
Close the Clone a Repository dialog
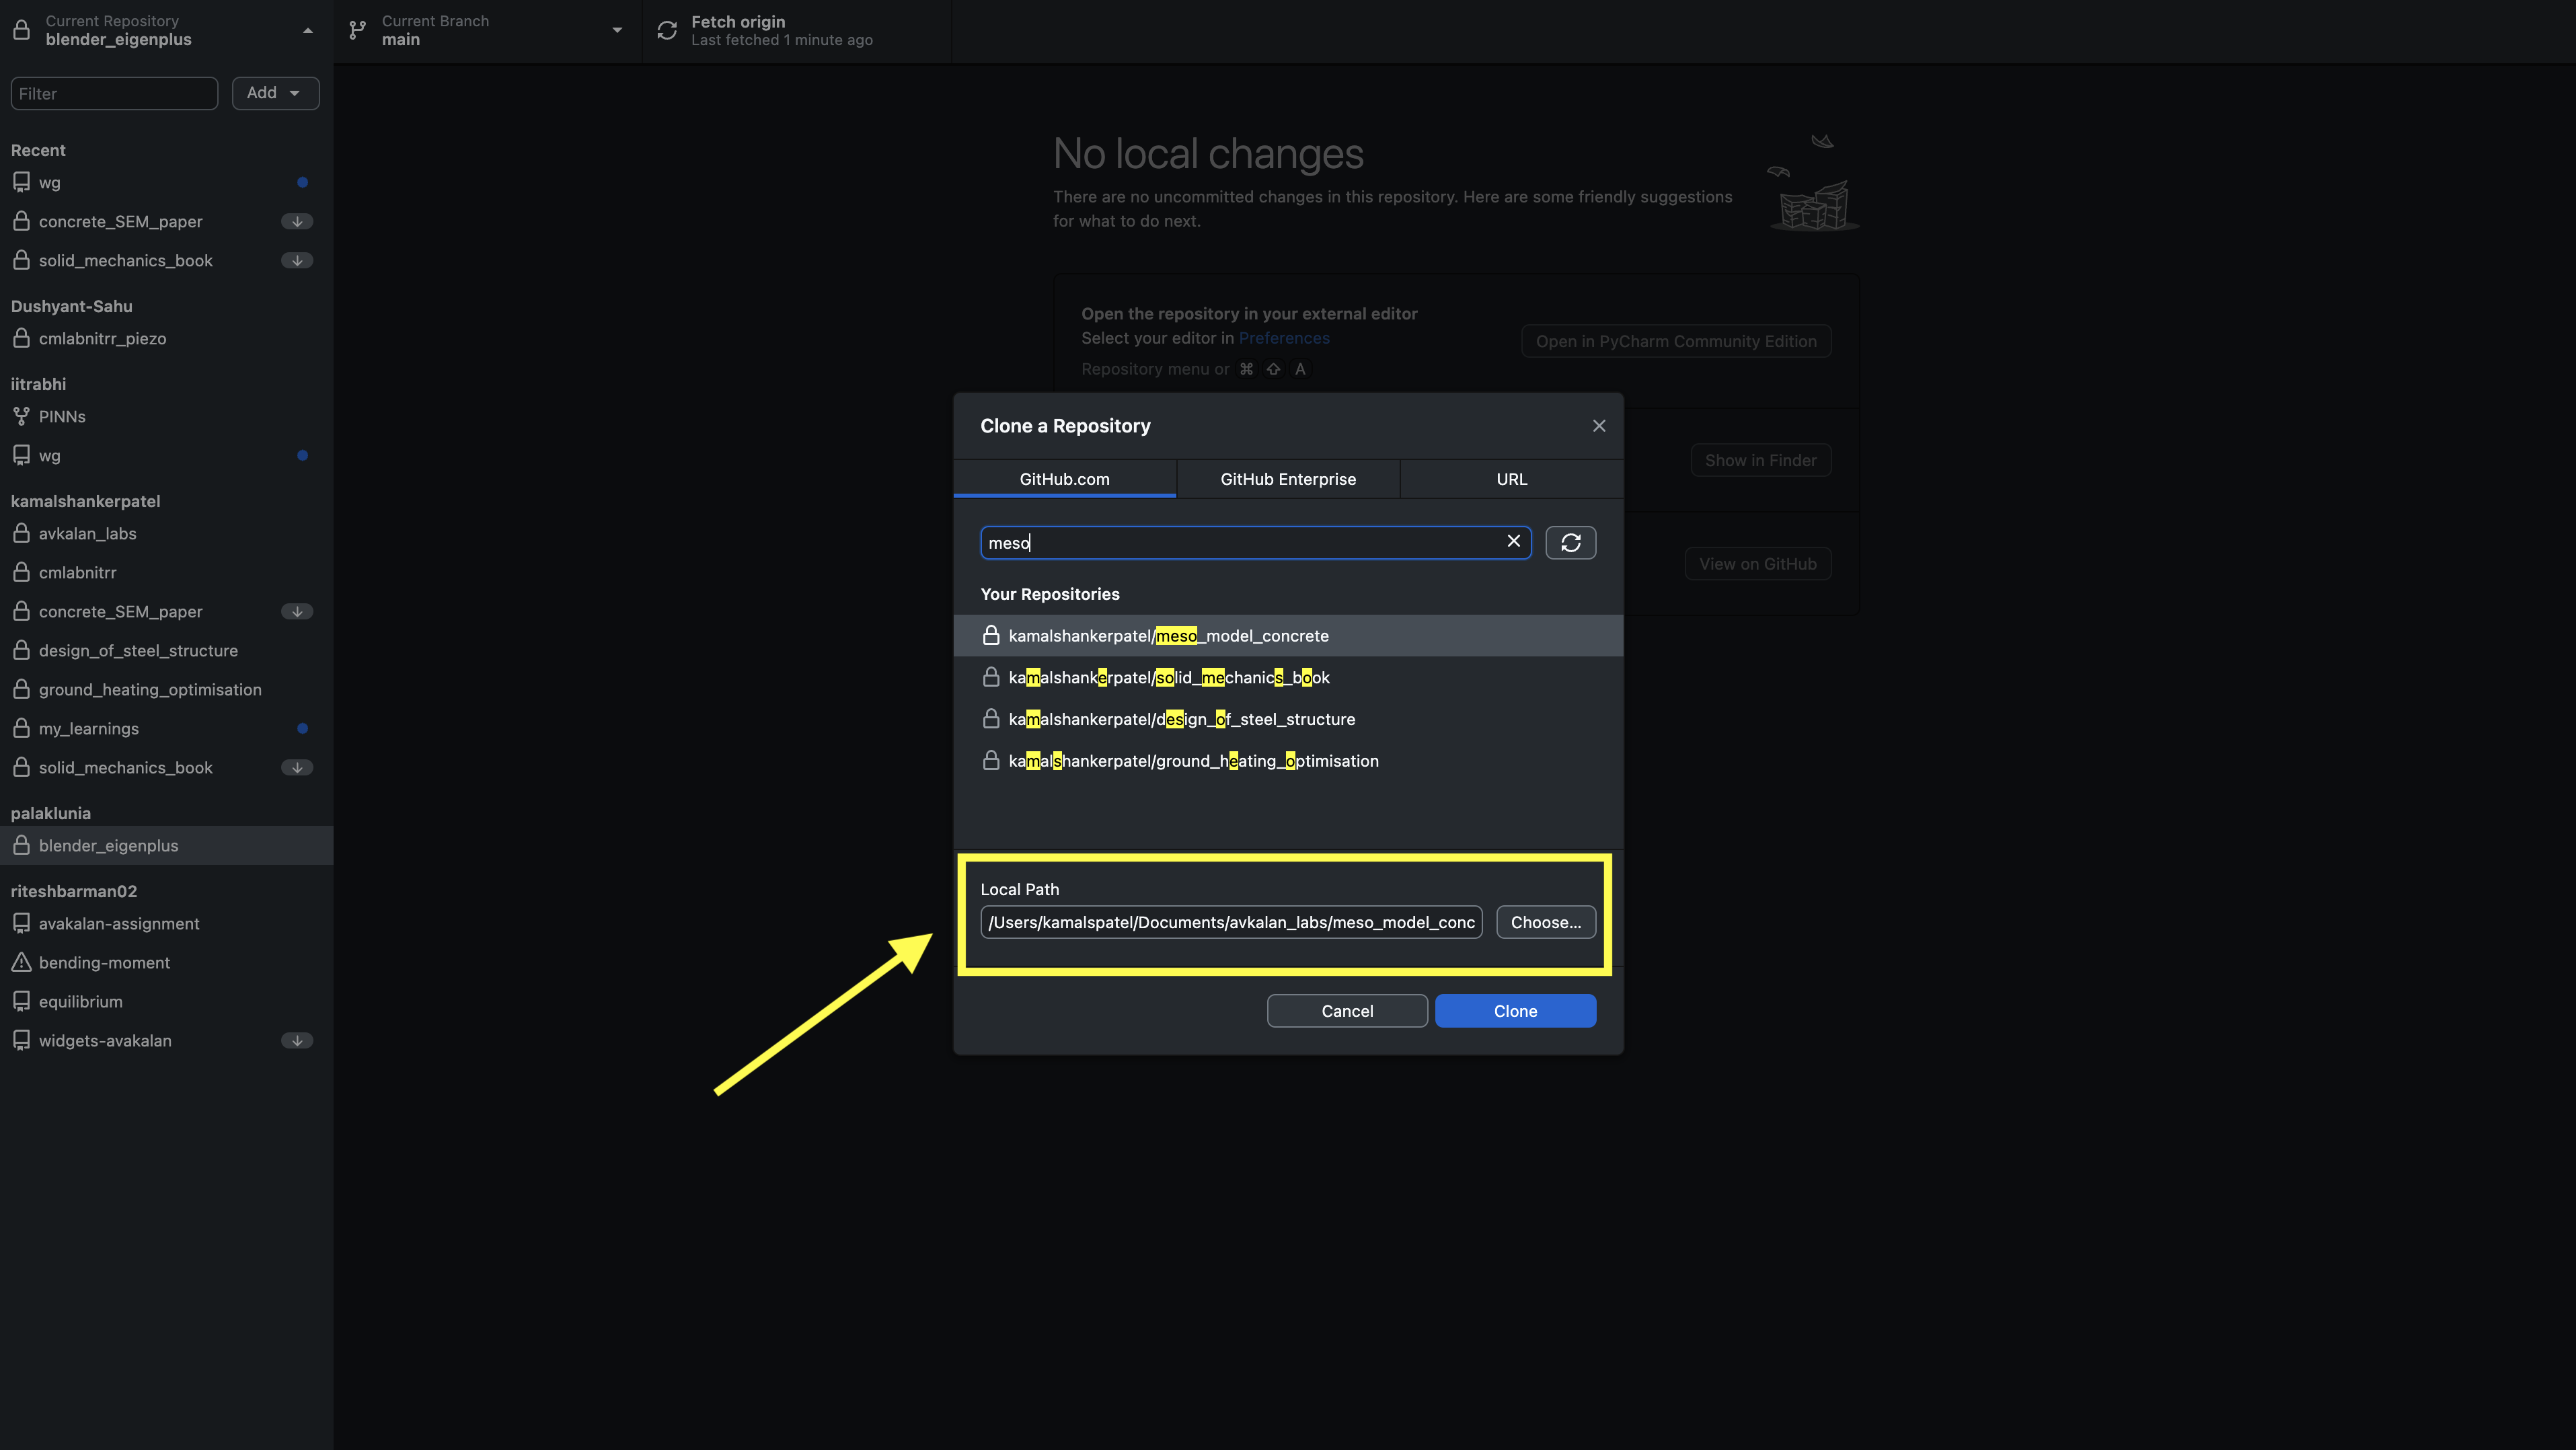point(1598,426)
